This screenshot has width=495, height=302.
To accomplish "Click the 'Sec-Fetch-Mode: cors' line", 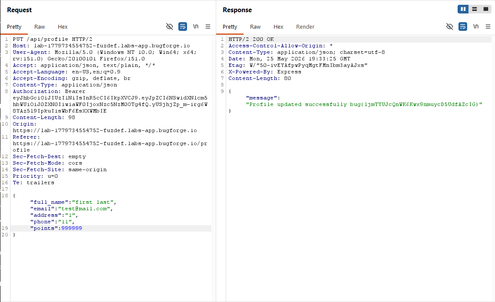I will pyautogui.click(x=47, y=163).
